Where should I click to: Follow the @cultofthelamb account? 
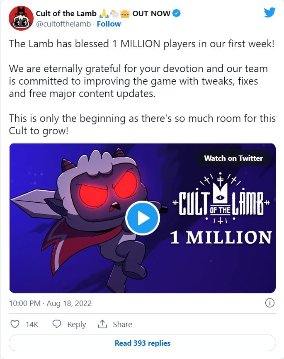point(109,24)
